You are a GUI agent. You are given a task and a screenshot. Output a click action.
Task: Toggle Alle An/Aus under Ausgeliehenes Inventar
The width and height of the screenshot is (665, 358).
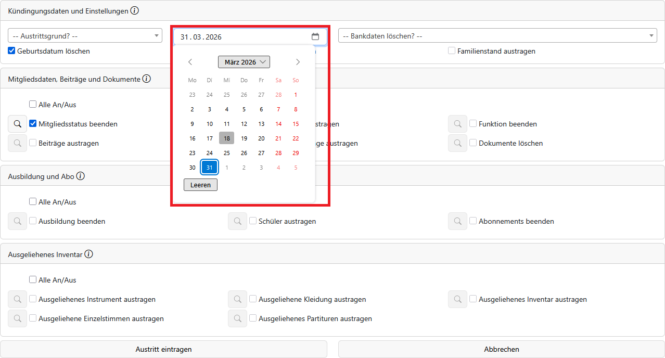click(33, 279)
